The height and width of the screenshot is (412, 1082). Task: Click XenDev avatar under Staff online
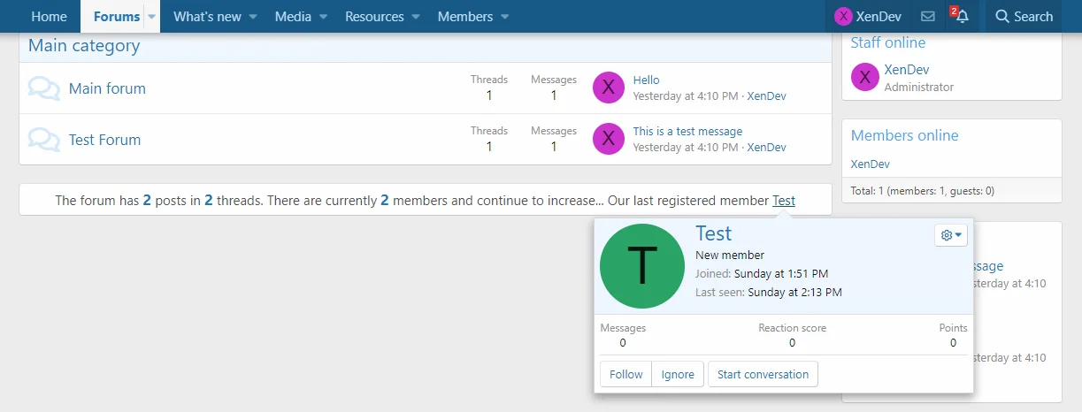[865, 78]
